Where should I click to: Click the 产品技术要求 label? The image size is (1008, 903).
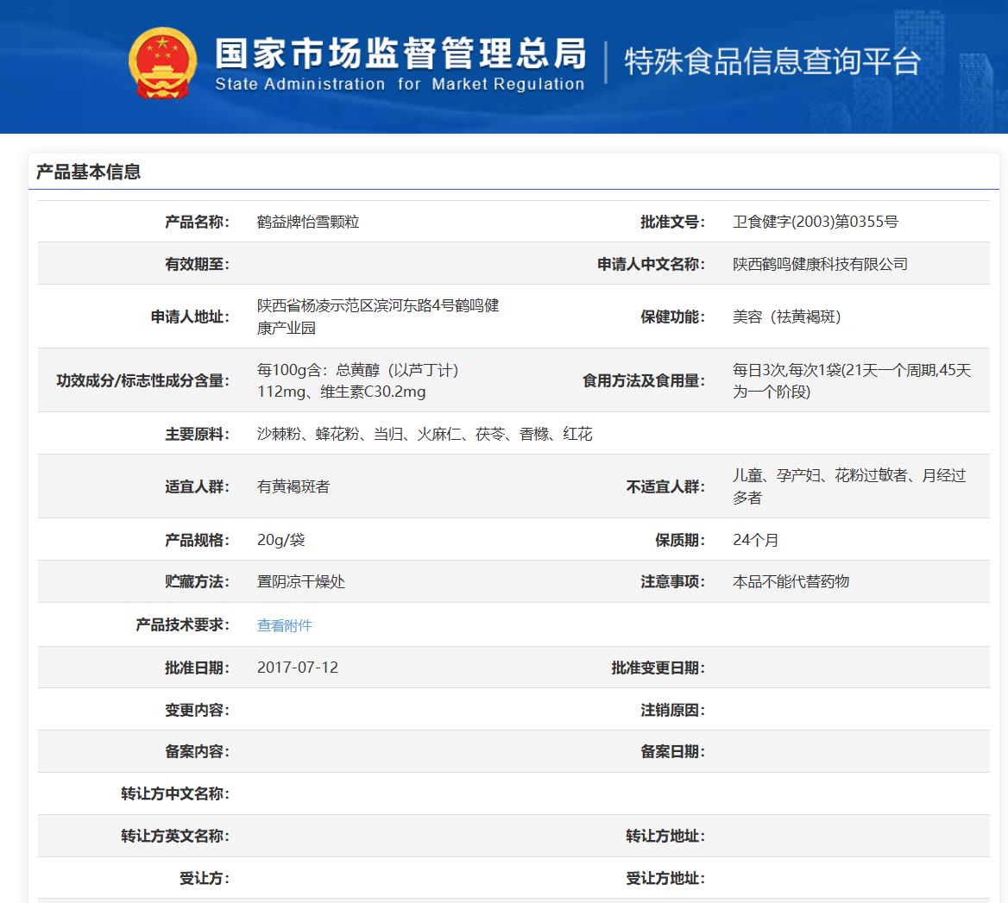coord(183,625)
